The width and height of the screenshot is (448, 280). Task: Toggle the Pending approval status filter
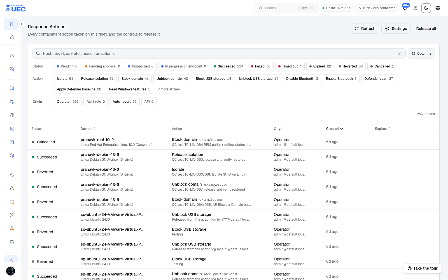point(102,66)
